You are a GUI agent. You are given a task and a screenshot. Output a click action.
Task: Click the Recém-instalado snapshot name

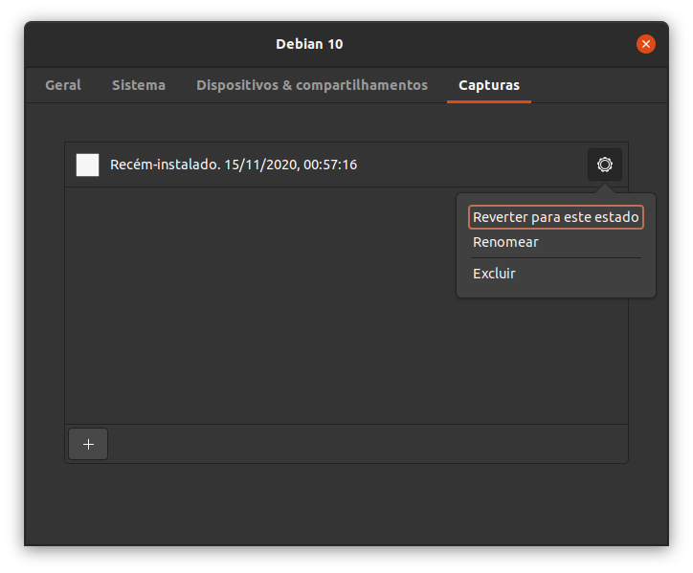(165, 165)
